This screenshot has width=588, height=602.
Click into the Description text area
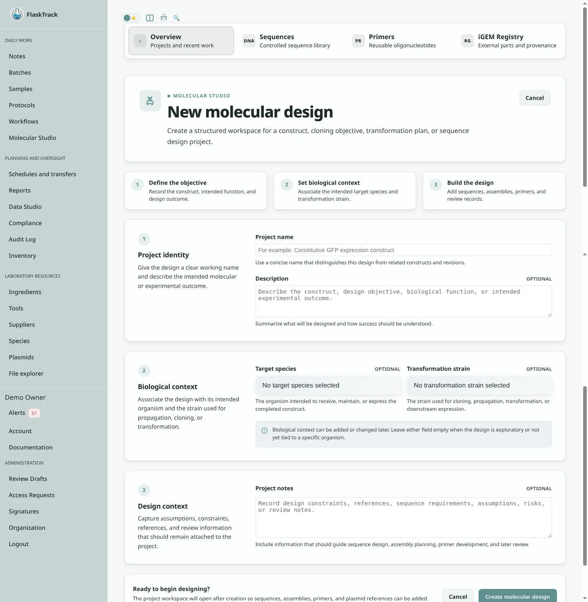[403, 301]
